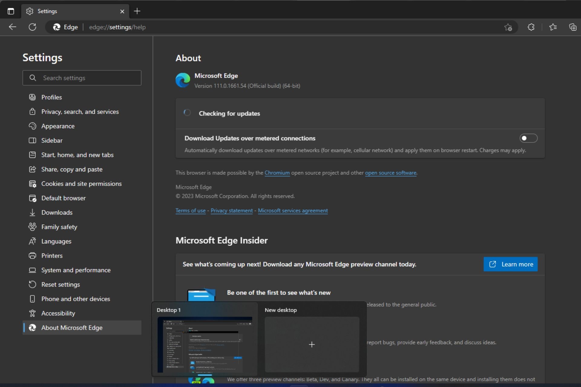Click the Microsoft Edge Insider heading
Image resolution: width=581 pixels, height=387 pixels.
222,240
